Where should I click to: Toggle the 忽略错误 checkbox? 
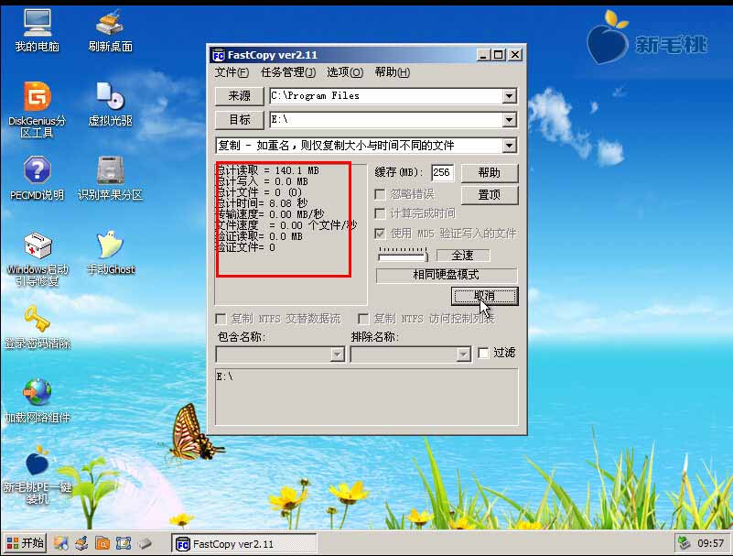tap(380, 194)
